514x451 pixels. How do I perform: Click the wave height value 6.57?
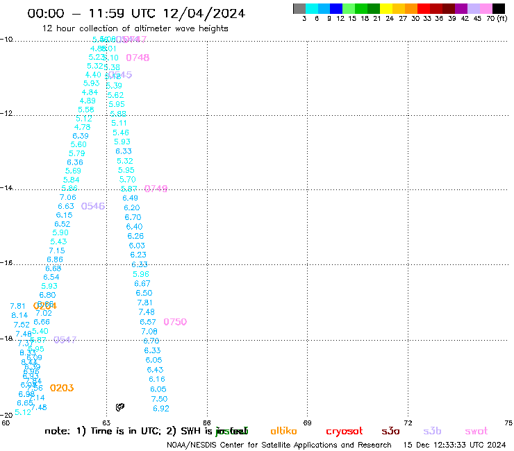coord(148,322)
